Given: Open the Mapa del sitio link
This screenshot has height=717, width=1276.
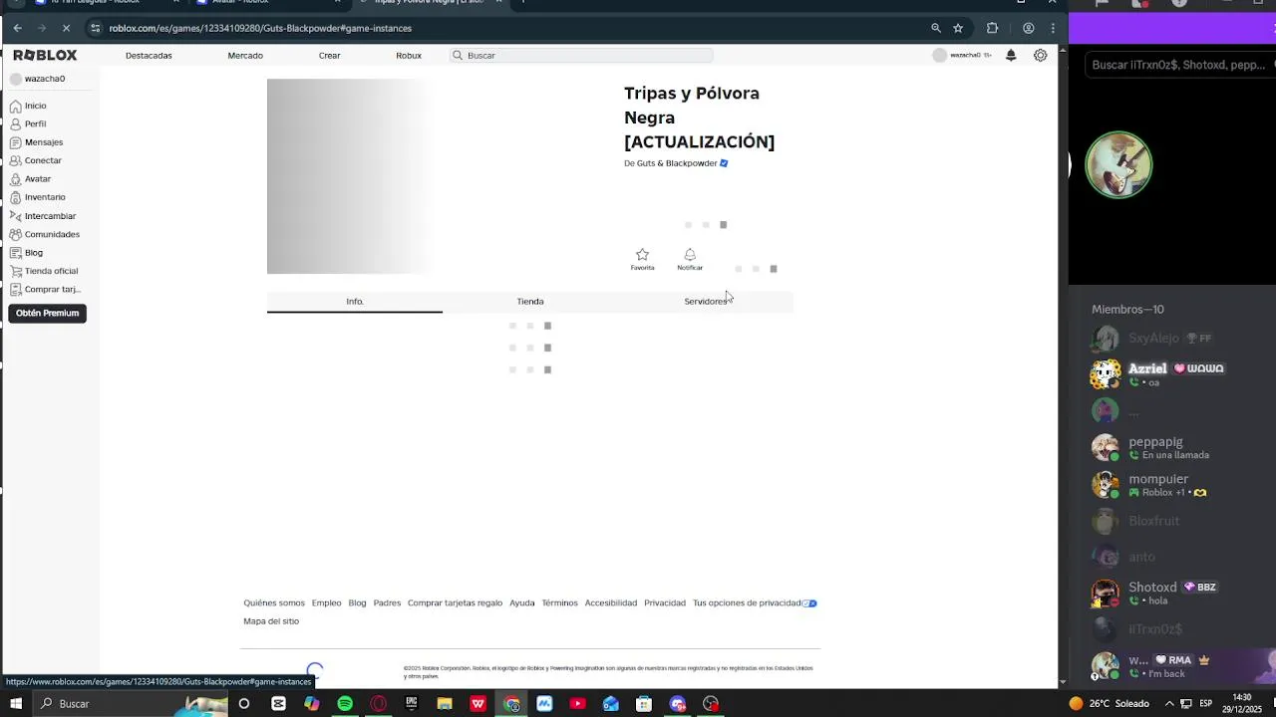Looking at the screenshot, I should (x=271, y=621).
